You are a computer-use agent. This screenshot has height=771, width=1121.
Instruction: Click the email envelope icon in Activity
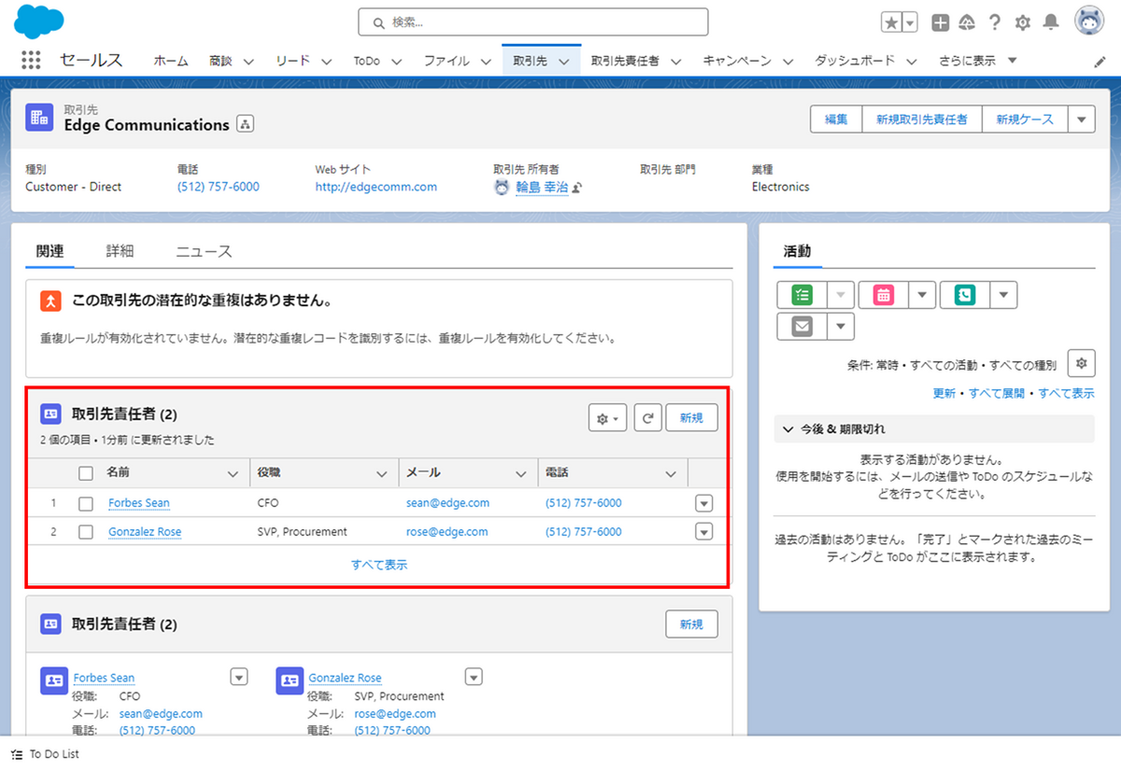pyautogui.click(x=802, y=327)
